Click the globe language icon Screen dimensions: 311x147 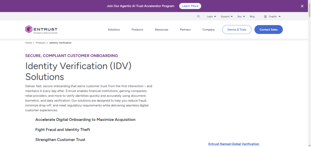point(265,17)
